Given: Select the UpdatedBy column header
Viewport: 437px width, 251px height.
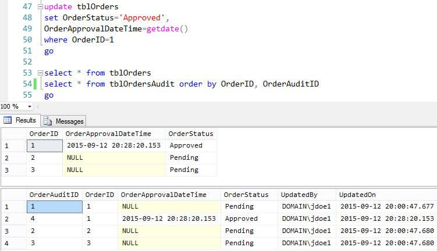Looking at the screenshot, I should (299, 194).
